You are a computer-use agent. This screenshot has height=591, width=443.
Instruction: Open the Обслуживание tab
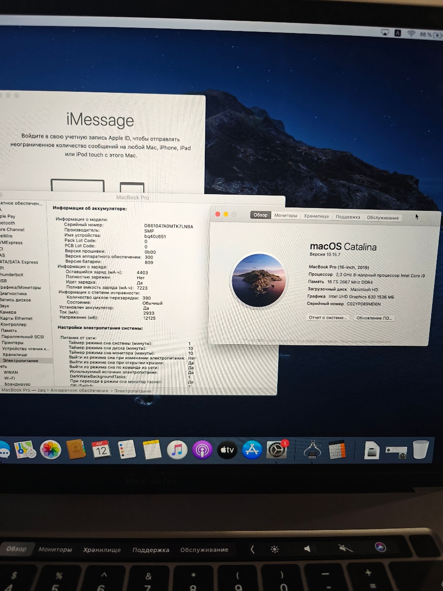pos(383,218)
